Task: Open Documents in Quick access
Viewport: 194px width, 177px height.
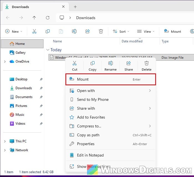Action: click(22, 97)
